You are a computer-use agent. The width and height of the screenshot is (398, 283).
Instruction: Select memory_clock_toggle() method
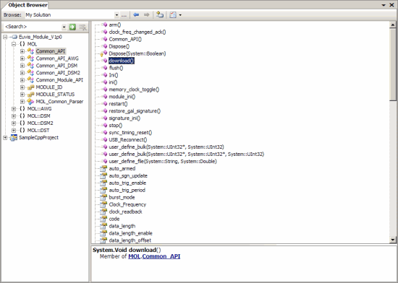coord(134,90)
